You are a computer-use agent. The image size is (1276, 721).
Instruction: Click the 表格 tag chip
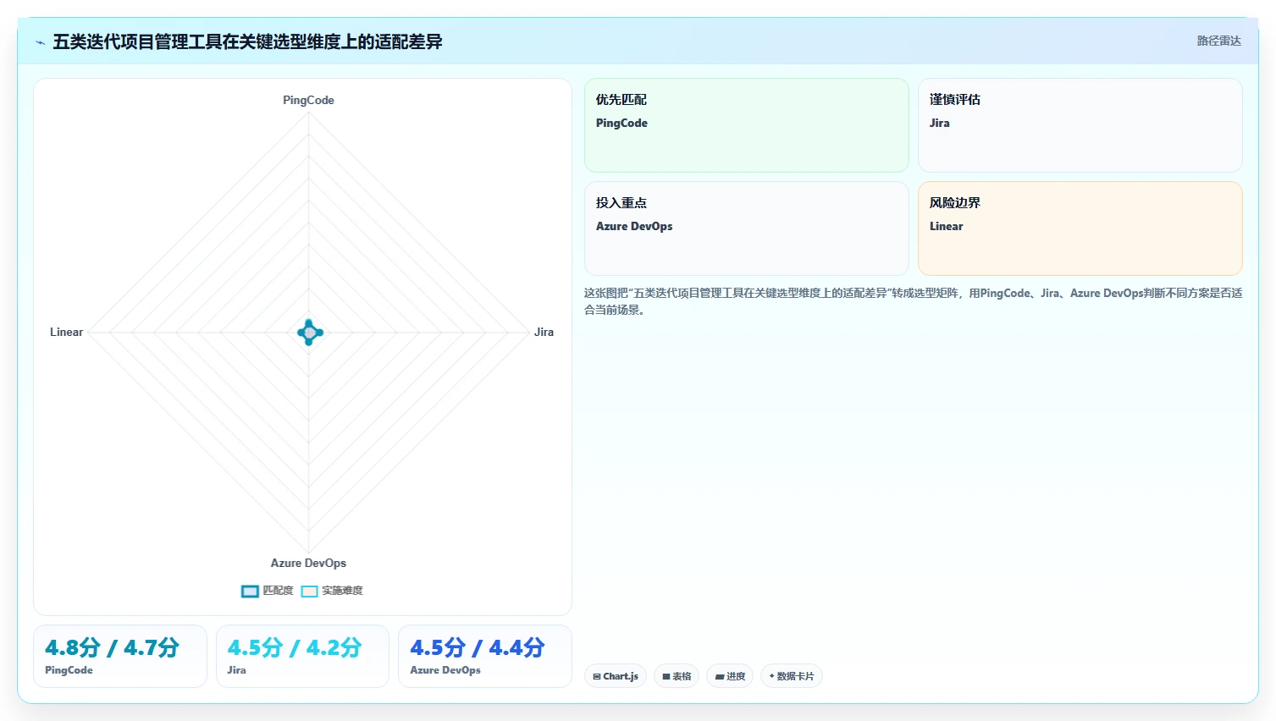[x=677, y=676]
